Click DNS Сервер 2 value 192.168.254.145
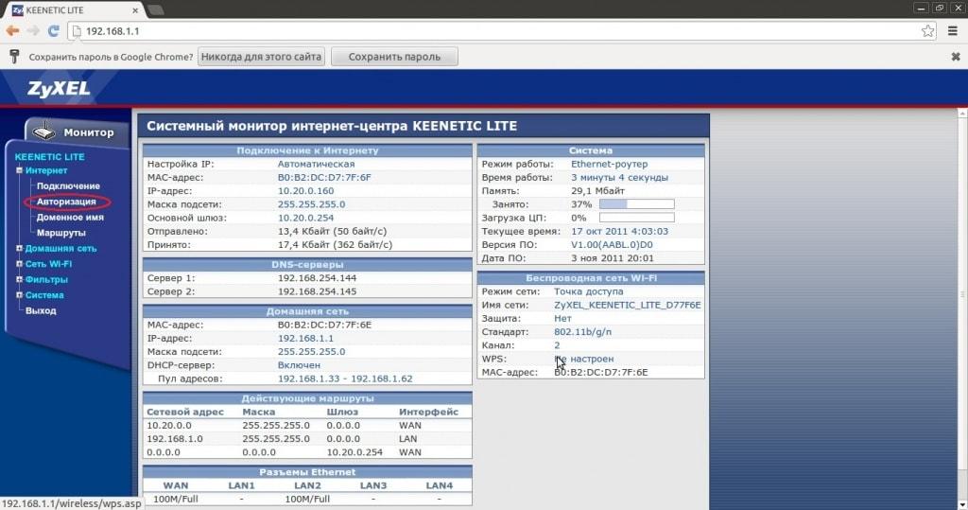Viewport: 968px width, 510px height. 318,291
